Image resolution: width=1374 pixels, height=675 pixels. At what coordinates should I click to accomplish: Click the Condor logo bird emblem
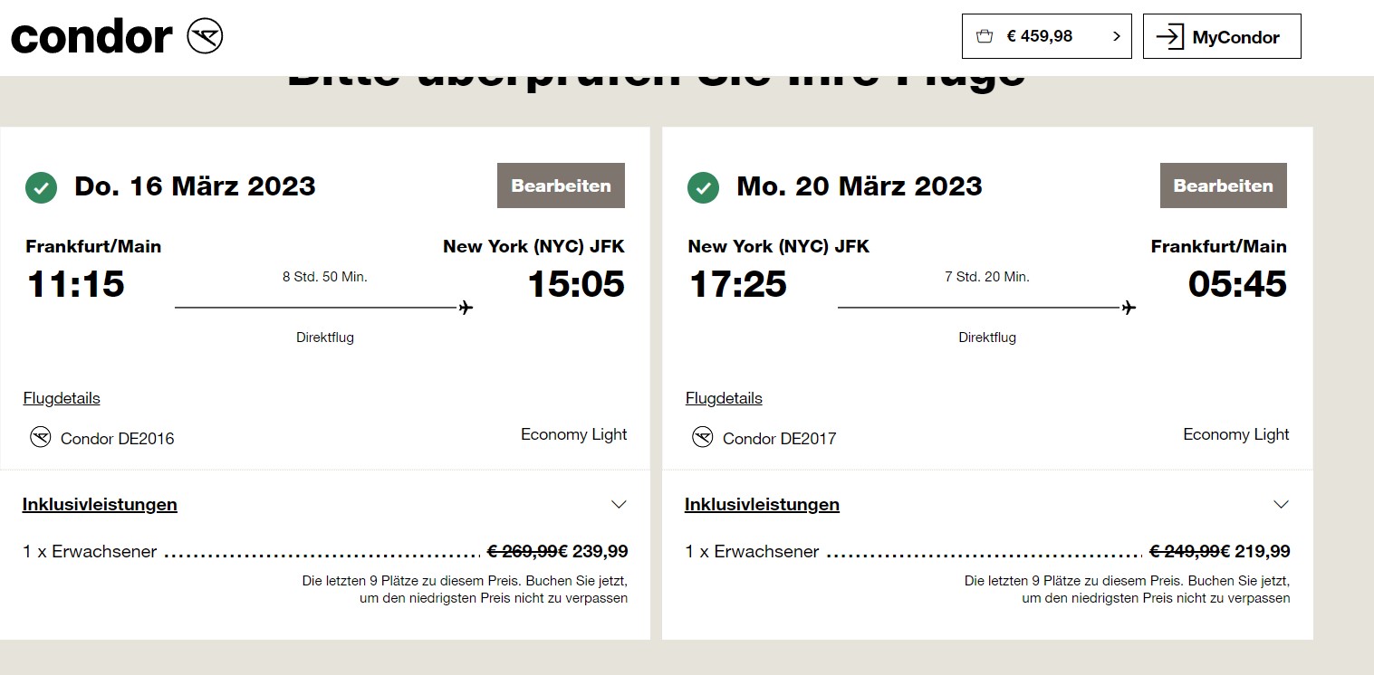(x=205, y=36)
